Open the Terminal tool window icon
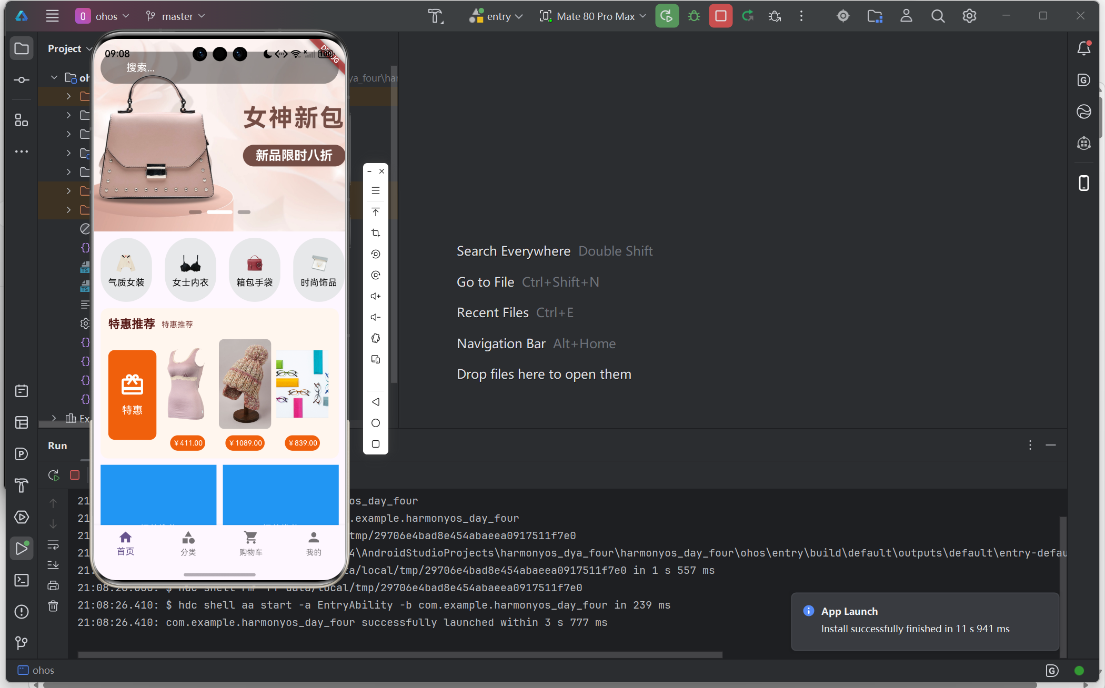Screen dimensions: 1105x688 point(22,580)
